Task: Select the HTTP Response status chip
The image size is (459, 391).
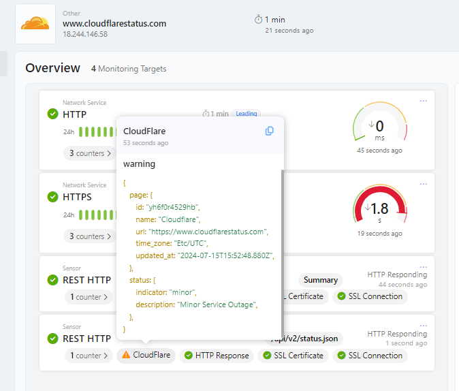Action: click(x=217, y=356)
